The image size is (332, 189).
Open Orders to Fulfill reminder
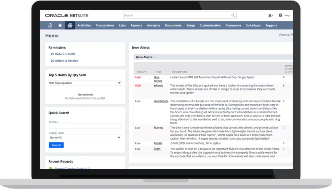point(65,54)
